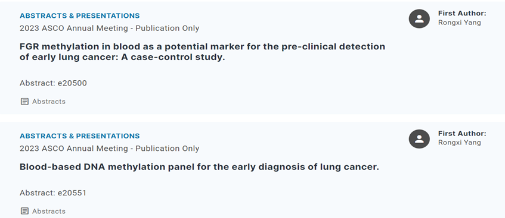505x218 pixels.
Task: Click the document icon below Abstract e20551
Action: point(24,211)
